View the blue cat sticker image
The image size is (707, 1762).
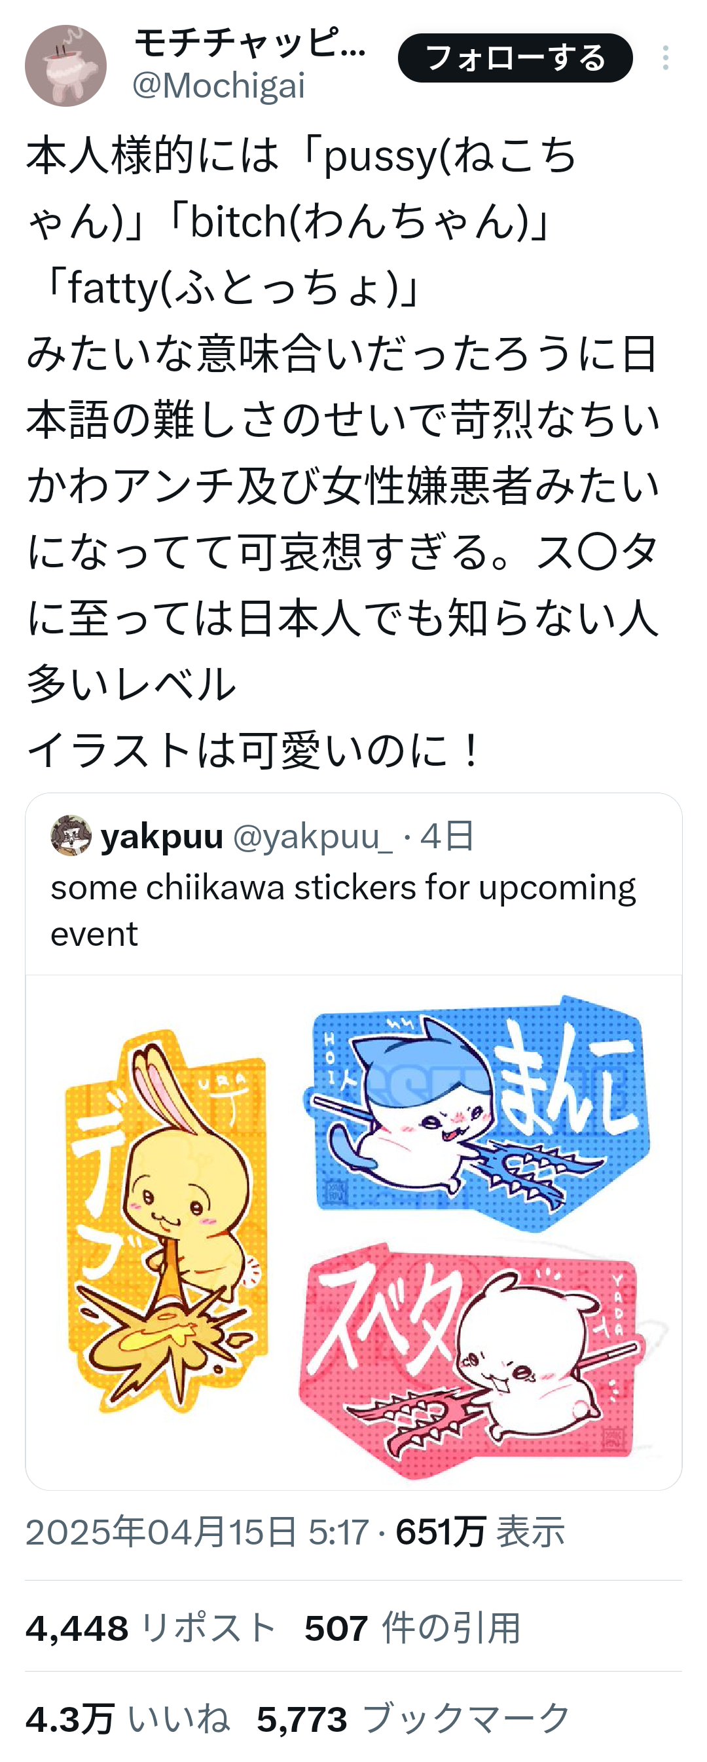[476, 1114]
